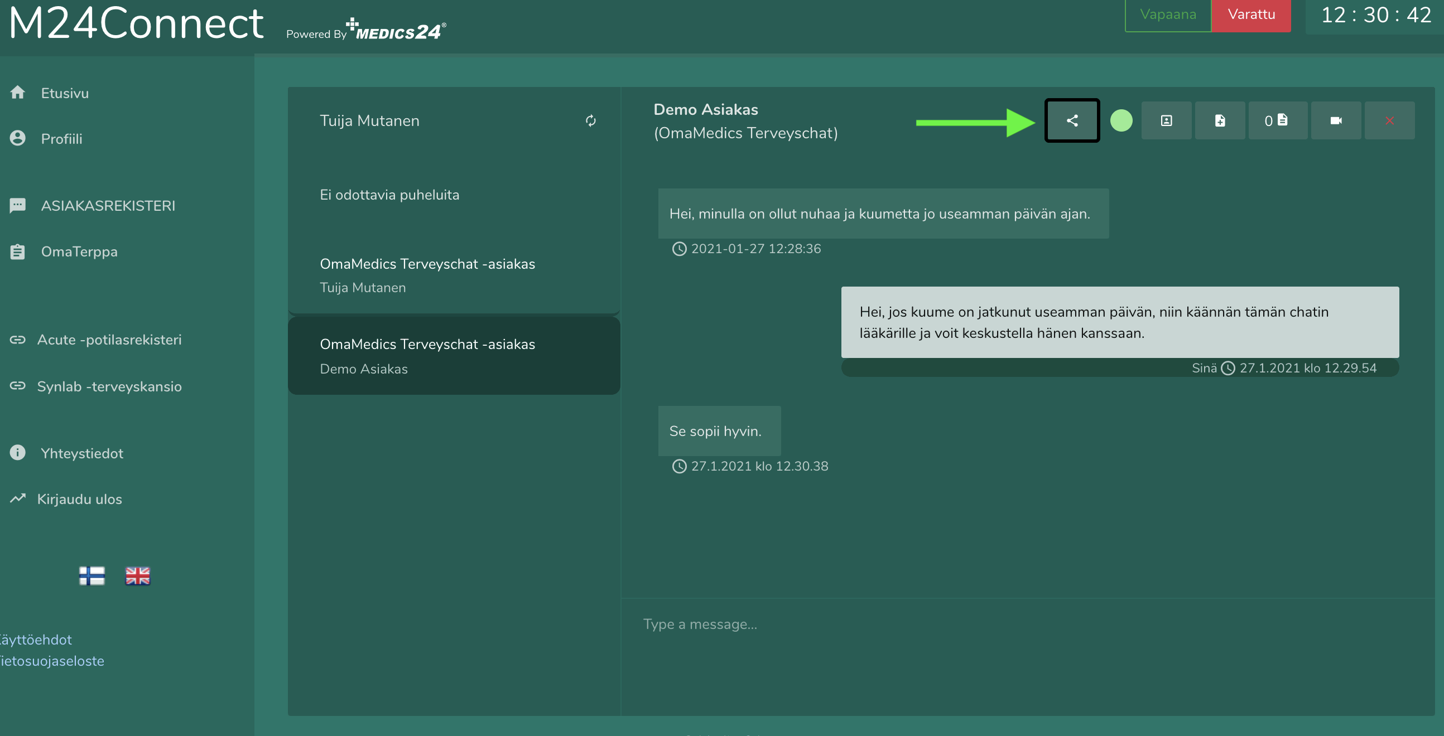
Task: Click the Ei odottavia puheluita text
Action: (x=389, y=195)
